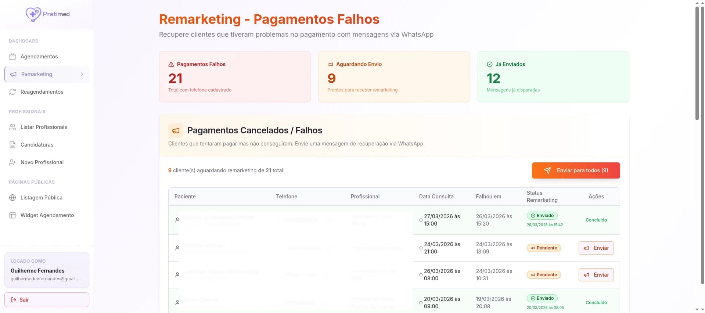Click the Widget Agendamento layout icon
The image size is (705, 313).
(x=12, y=215)
